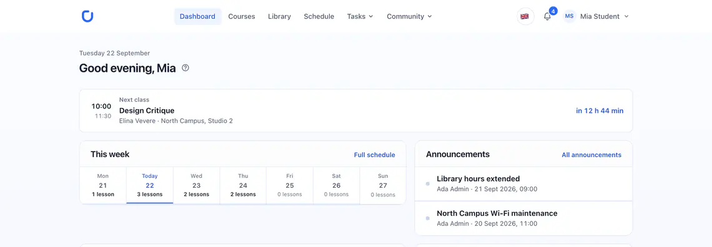
Task: Open notifications bell with 4 badge
Action: [x=548, y=16]
